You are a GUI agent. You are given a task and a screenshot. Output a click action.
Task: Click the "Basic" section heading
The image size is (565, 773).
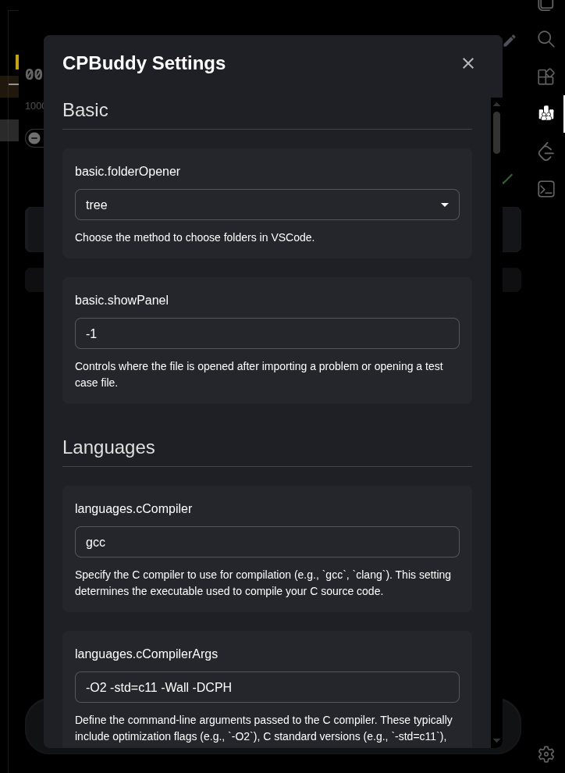pyautogui.click(x=85, y=110)
